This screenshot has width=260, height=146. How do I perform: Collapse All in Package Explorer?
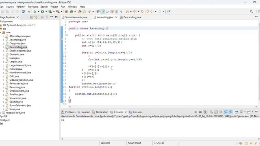pyautogui.click(x=31, y=17)
